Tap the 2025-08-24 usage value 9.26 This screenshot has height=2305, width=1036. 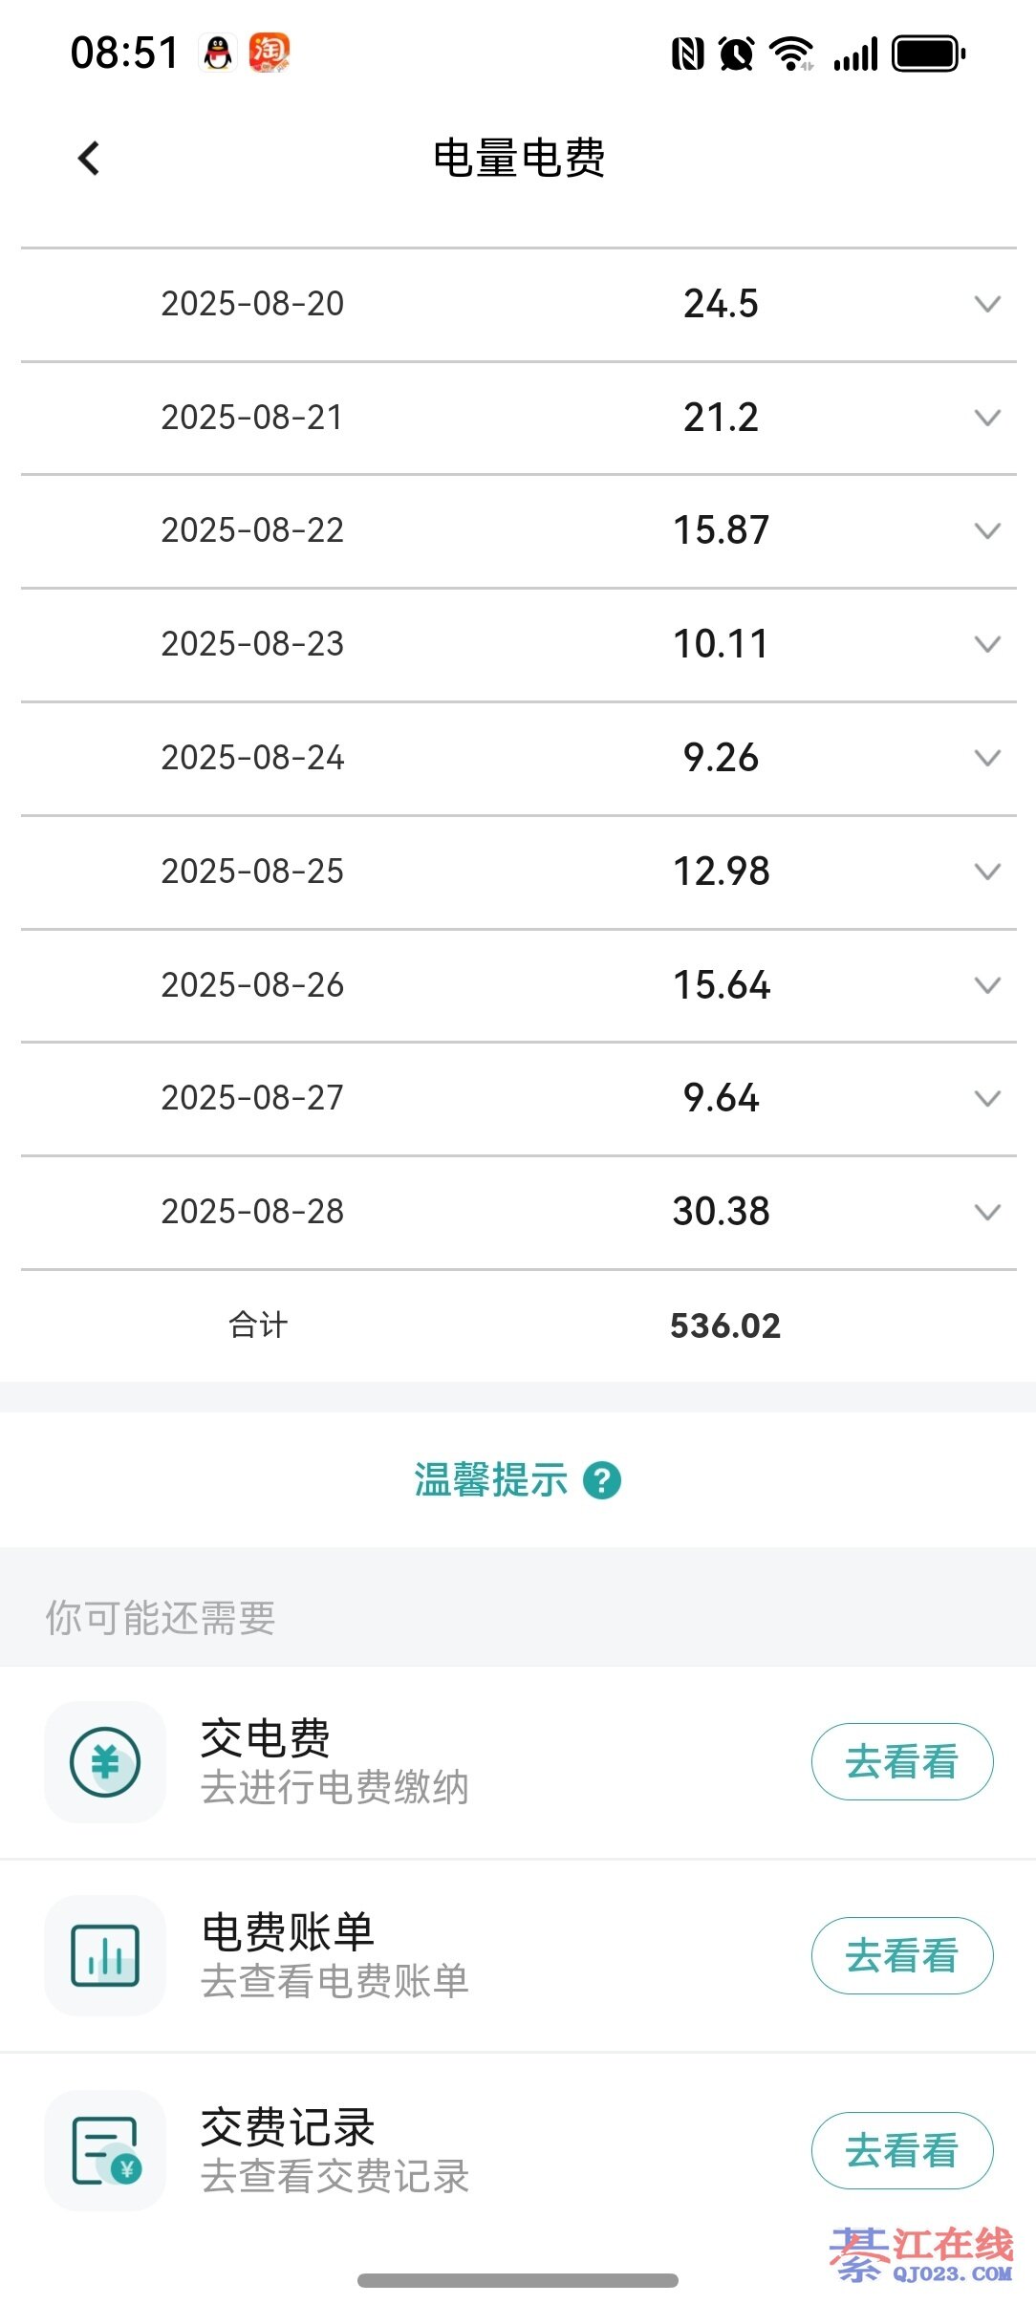[x=721, y=758]
